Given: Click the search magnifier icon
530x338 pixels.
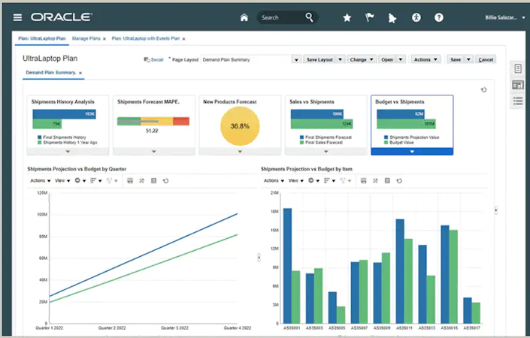Looking at the screenshot, I should (309, 17).
